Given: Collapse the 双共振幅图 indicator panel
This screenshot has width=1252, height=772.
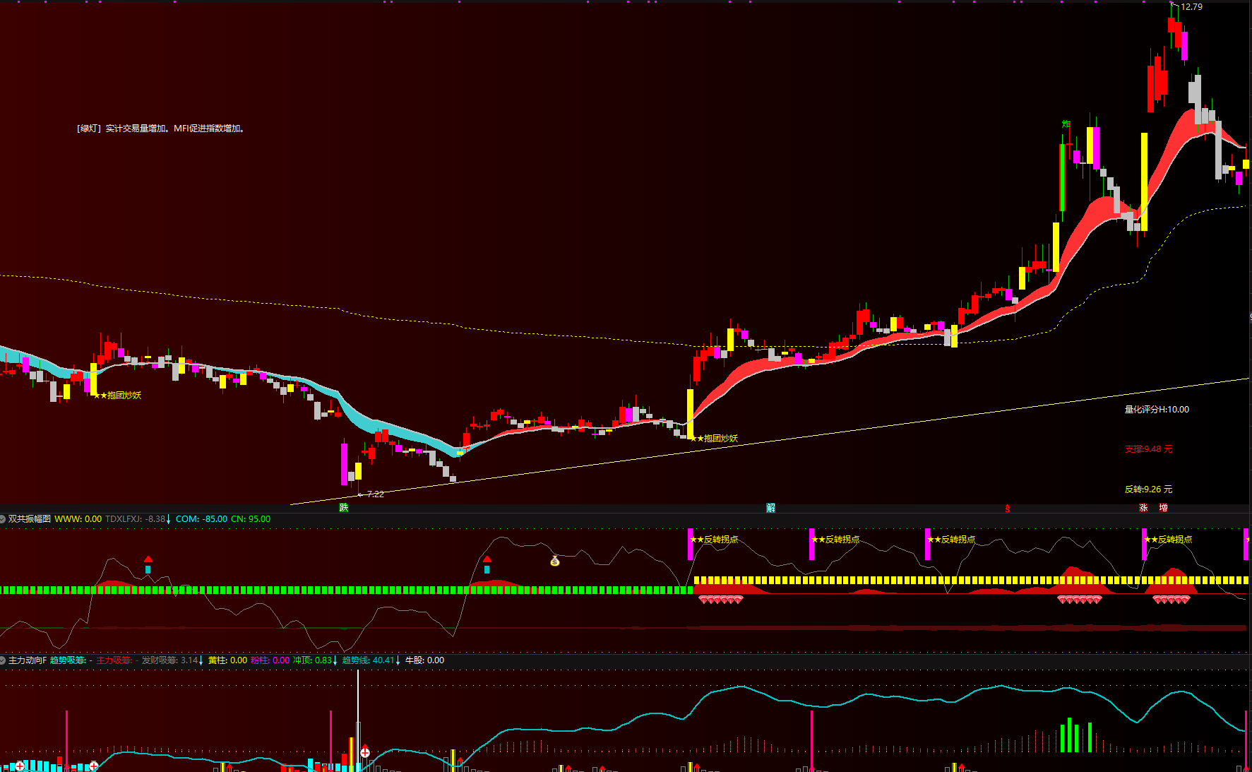Looking at the screenshot, I should (x=4, y=519).
